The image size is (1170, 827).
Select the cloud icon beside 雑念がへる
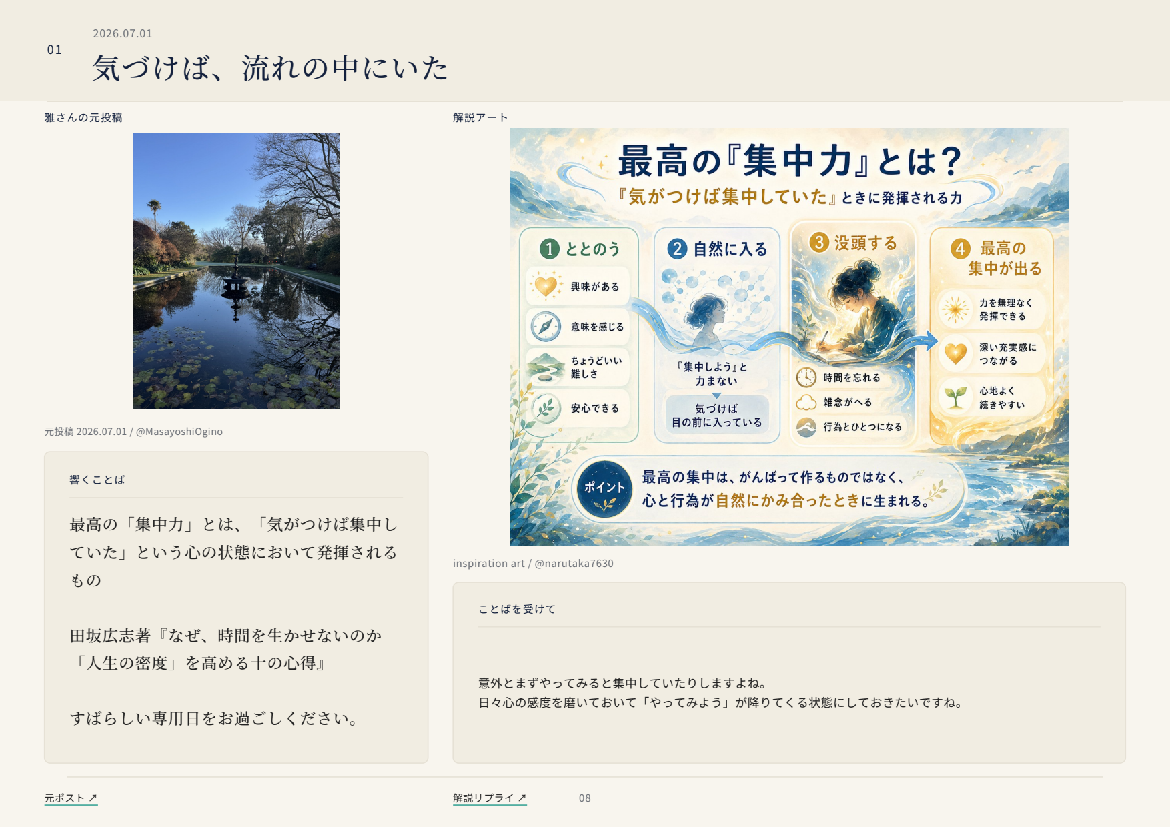point(806,402)
